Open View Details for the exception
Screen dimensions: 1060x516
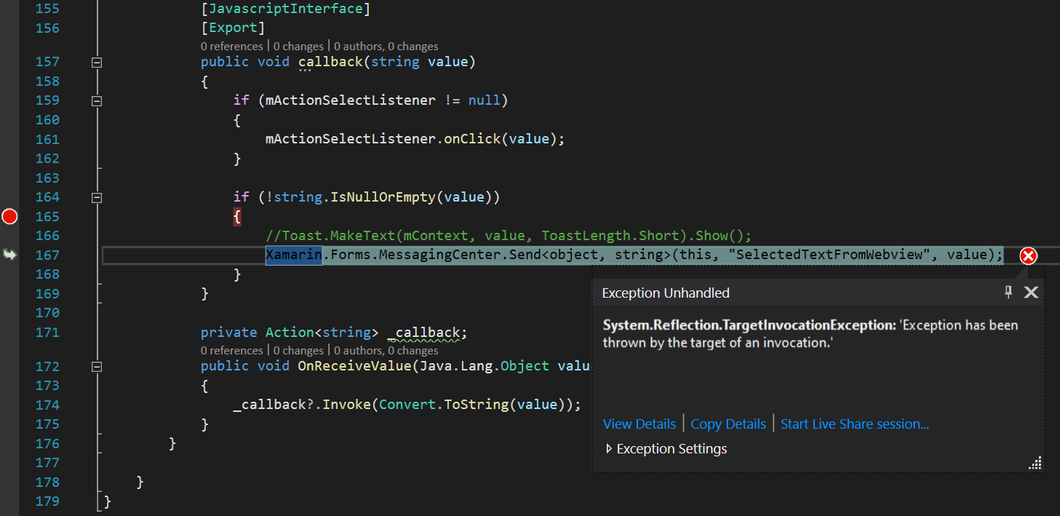639,424
